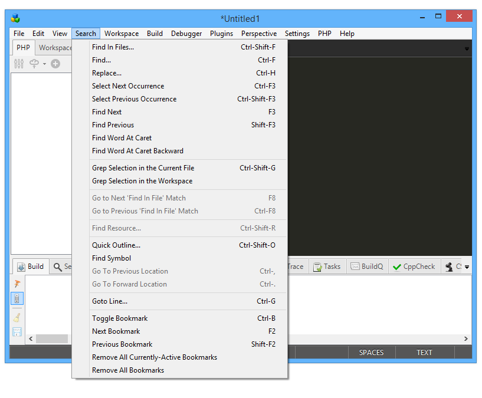Image resolution: width=482 pixels, height=398 pixels.
Task: Click SPACES indicator in the status bar
Action: click(x=371, y=353)
